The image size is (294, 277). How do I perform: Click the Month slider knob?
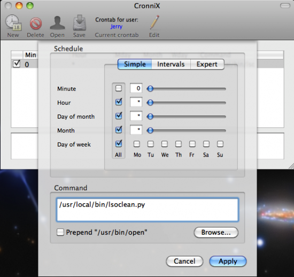pos(150,130)
